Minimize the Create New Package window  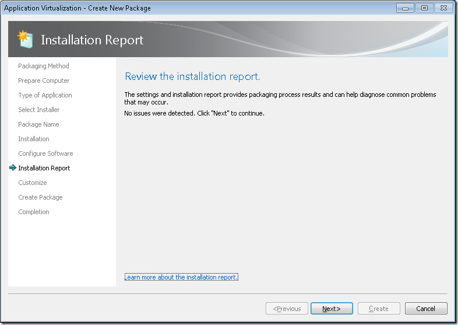pyautogui.click(x=405, y=8)
